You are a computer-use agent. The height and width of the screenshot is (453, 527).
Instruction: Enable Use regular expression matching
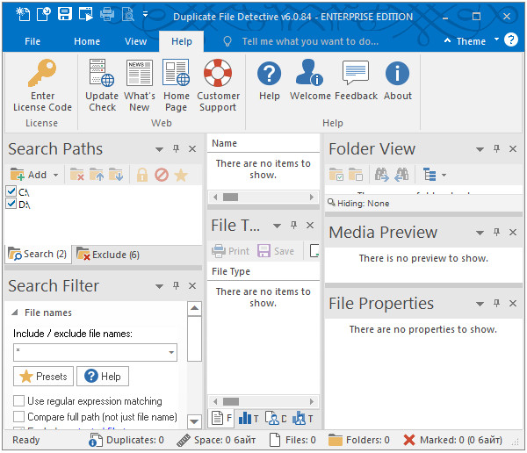click(19, 401)
